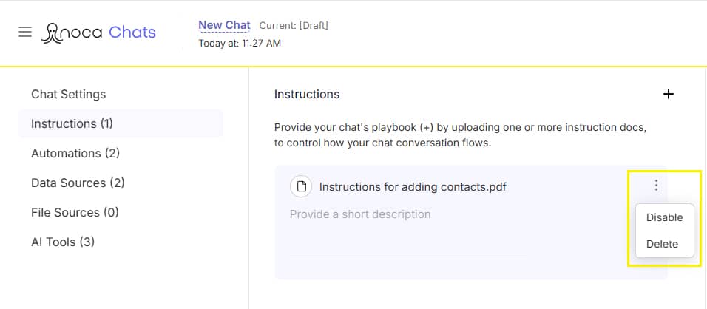Switch to File Sources (0)
The height and width of the screenshot is (309, 707).
point(75,212)
